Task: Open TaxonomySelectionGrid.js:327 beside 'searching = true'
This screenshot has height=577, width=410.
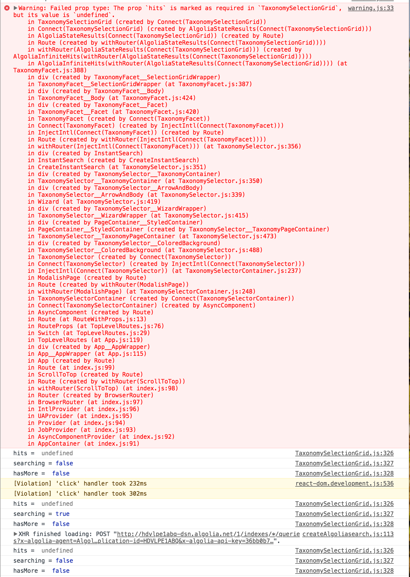Action: tap(344, 514)
